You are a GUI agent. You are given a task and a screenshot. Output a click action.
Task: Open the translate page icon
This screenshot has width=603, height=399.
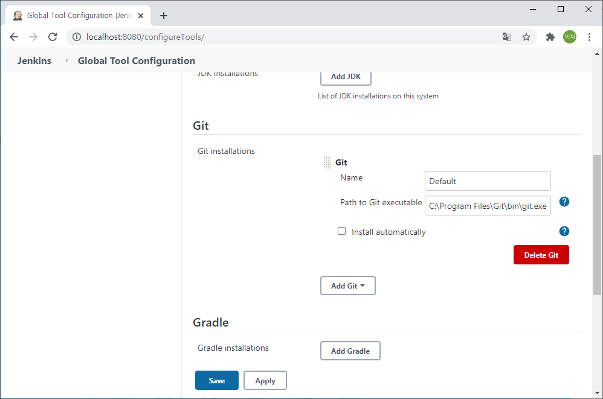pyautogui.click(x=507, y=37)
